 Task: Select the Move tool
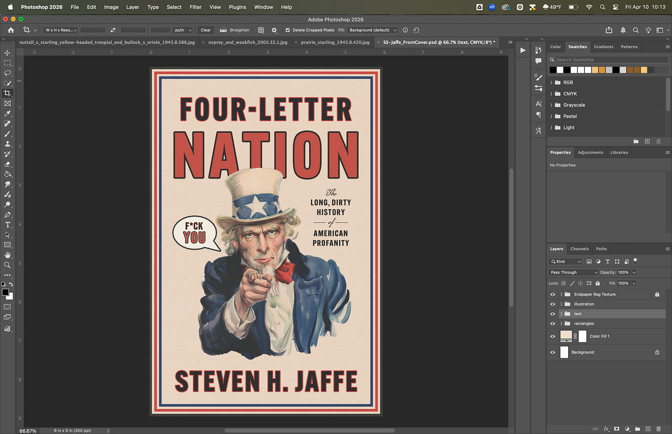[7, 53]
